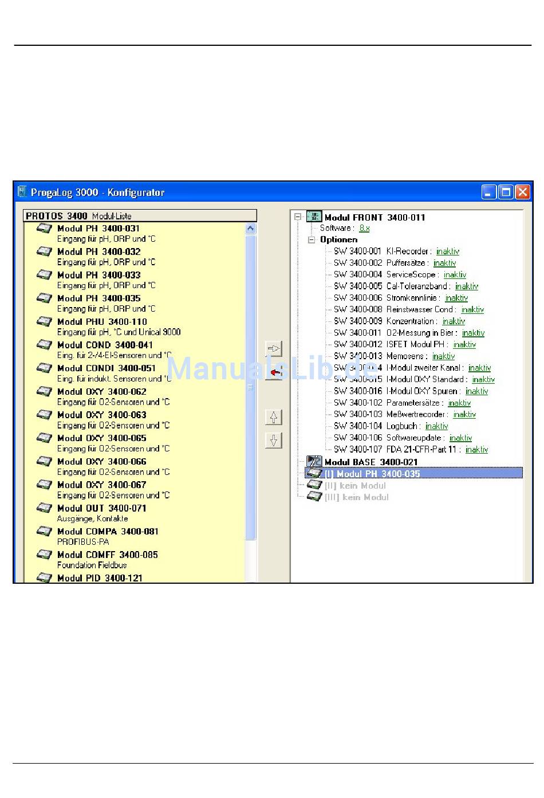This screenshot has height=798, width=544.
Task: Click the slot [III] kein Modul icon
Action: (x=314, y=497)
